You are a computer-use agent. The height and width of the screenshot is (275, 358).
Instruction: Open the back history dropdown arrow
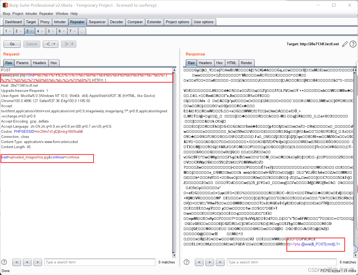(54, 44)
